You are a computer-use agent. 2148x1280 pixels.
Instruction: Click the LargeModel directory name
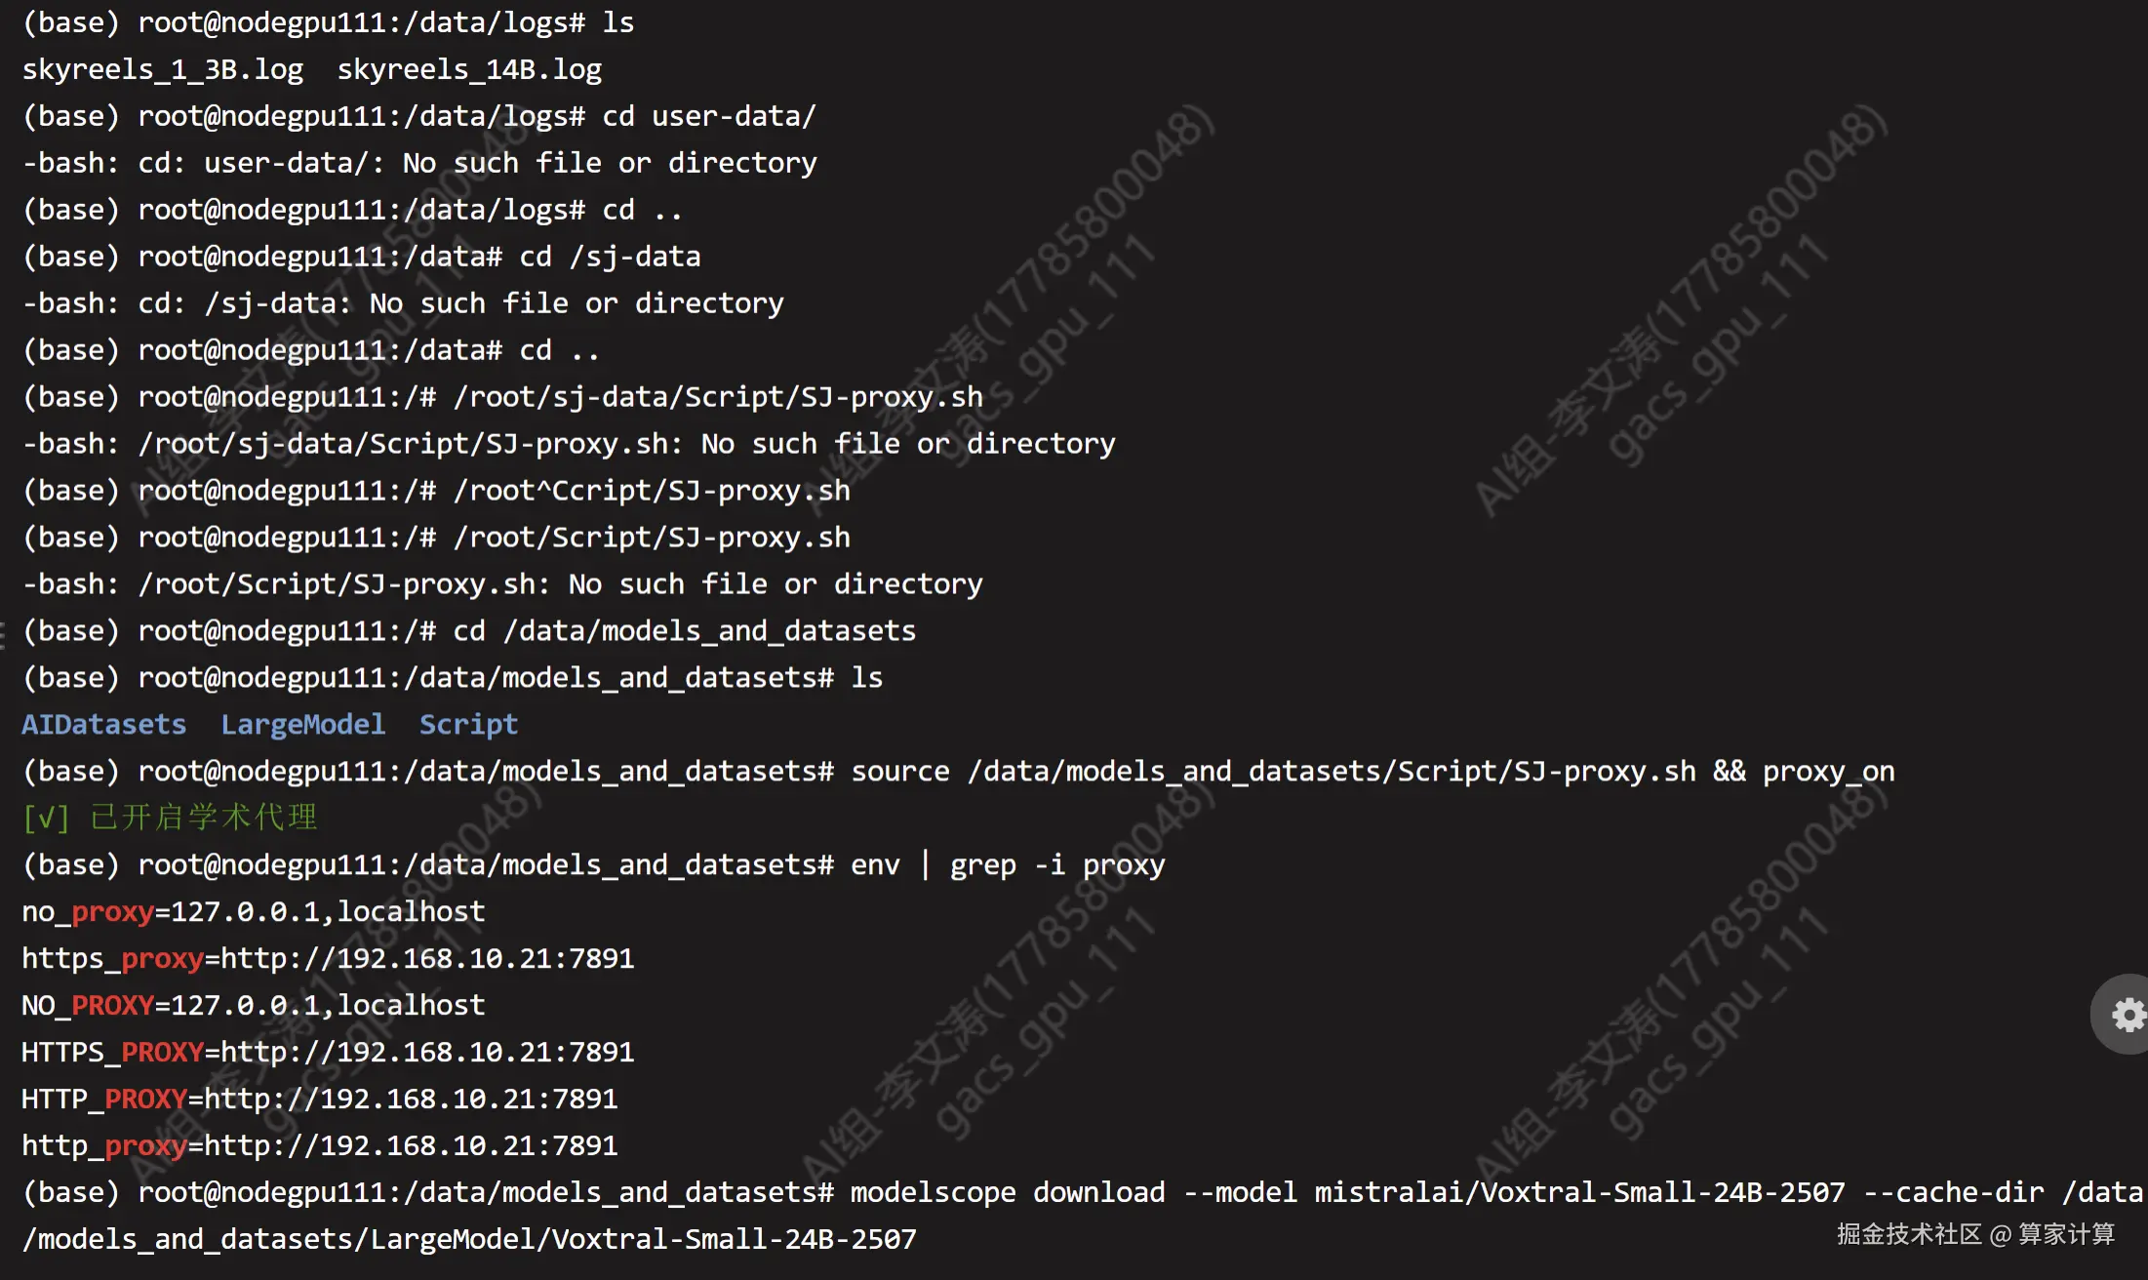[303, 724]
